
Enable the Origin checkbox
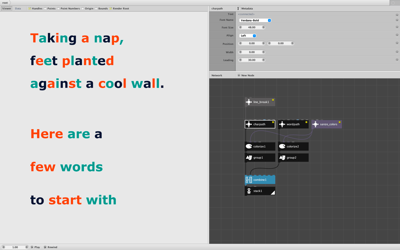pyautogui.click(x=83, y=8)
